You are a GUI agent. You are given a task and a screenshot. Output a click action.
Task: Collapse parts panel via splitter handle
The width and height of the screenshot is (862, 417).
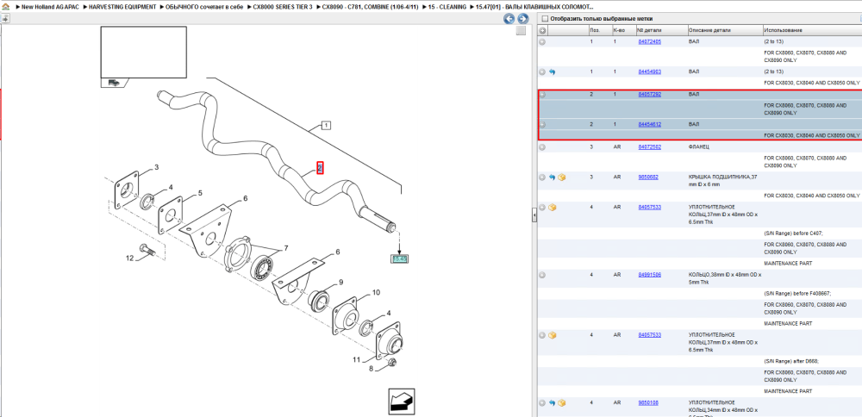click(534, 215)
